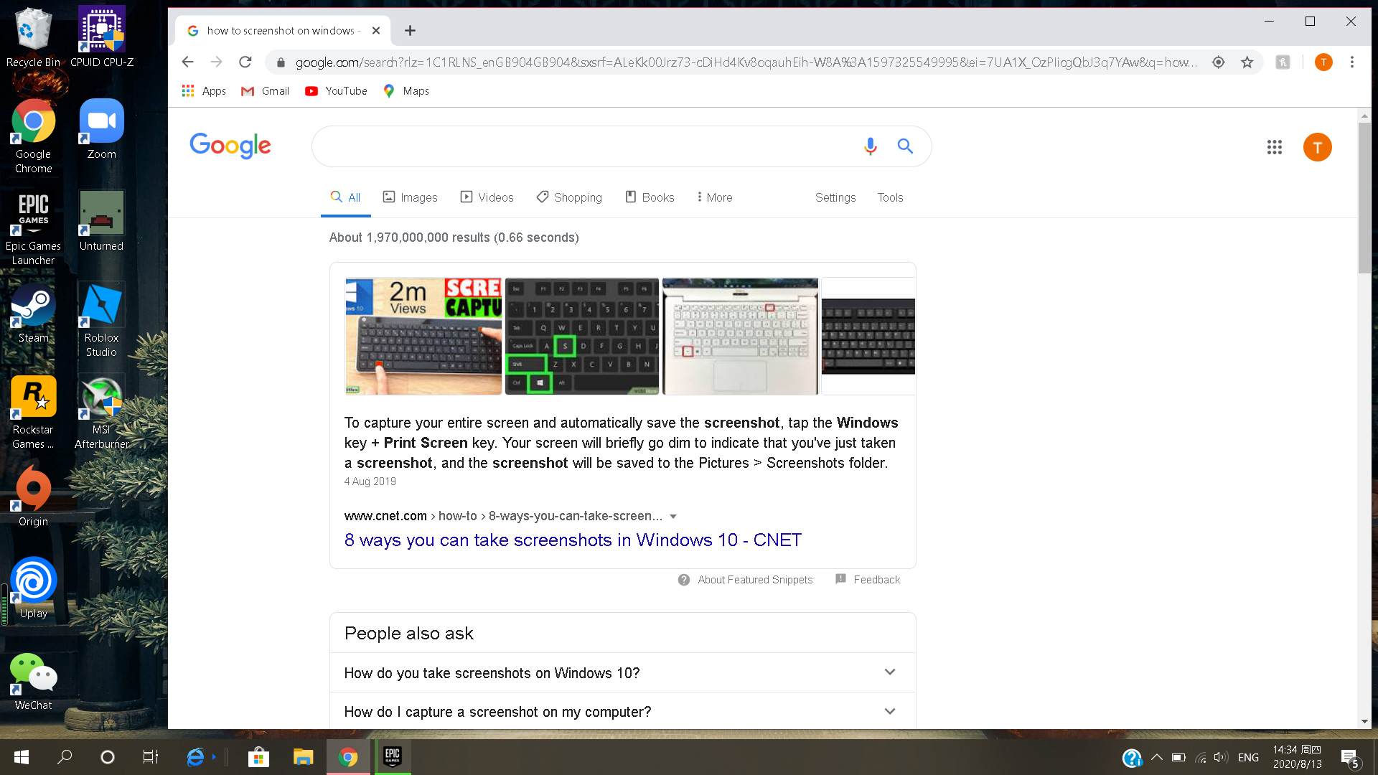Click About Featured Snippets

(x=745, y=580)
